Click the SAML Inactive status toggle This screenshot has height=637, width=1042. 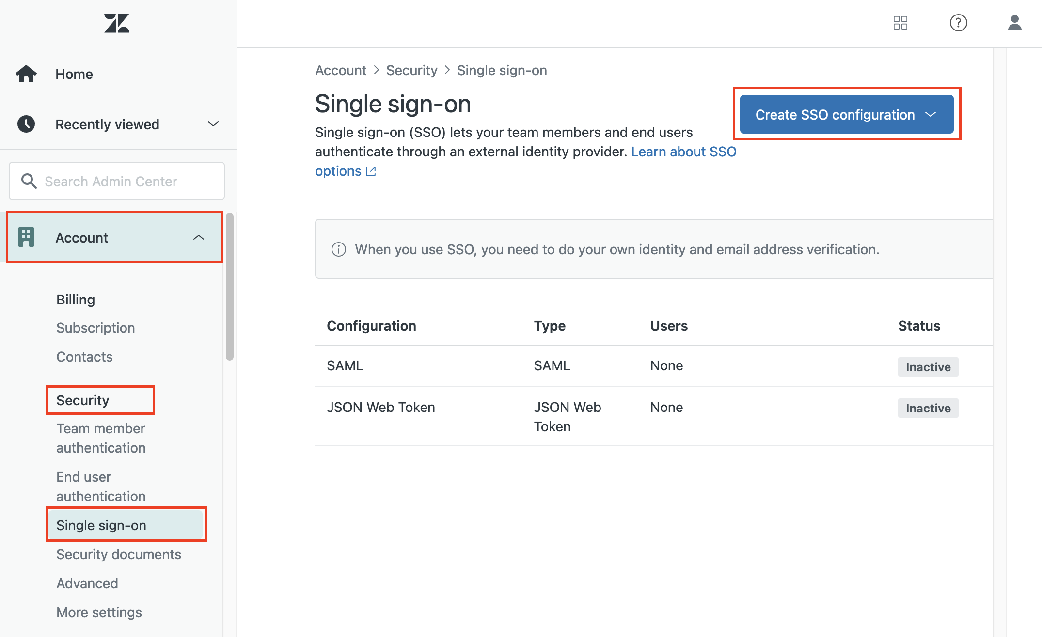[x=928, y=365]
